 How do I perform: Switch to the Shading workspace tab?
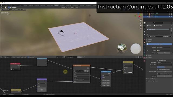(56, 5)
